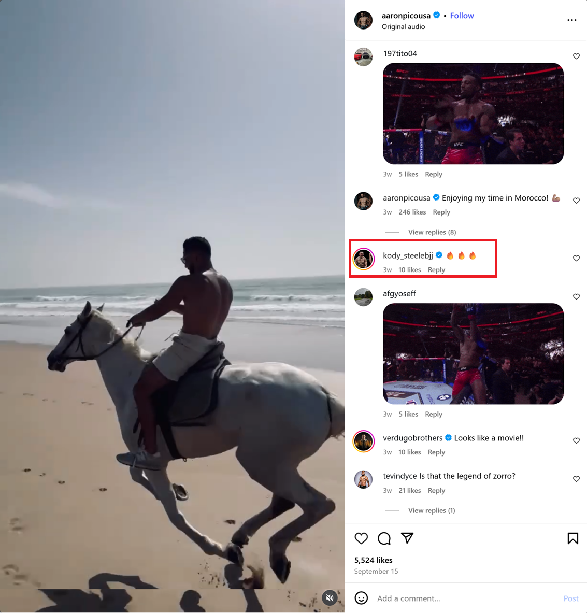The height and width of the screenshot is (613, 587).
Task: Like the post with heart icon
Action: click(x=361, y=538)
